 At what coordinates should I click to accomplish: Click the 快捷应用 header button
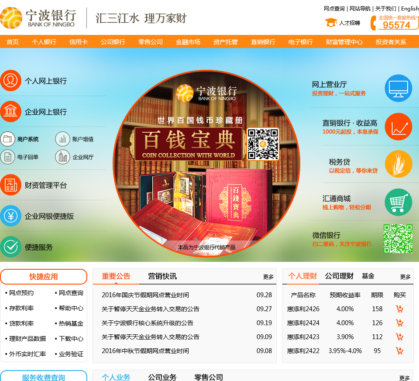(44, 277)
